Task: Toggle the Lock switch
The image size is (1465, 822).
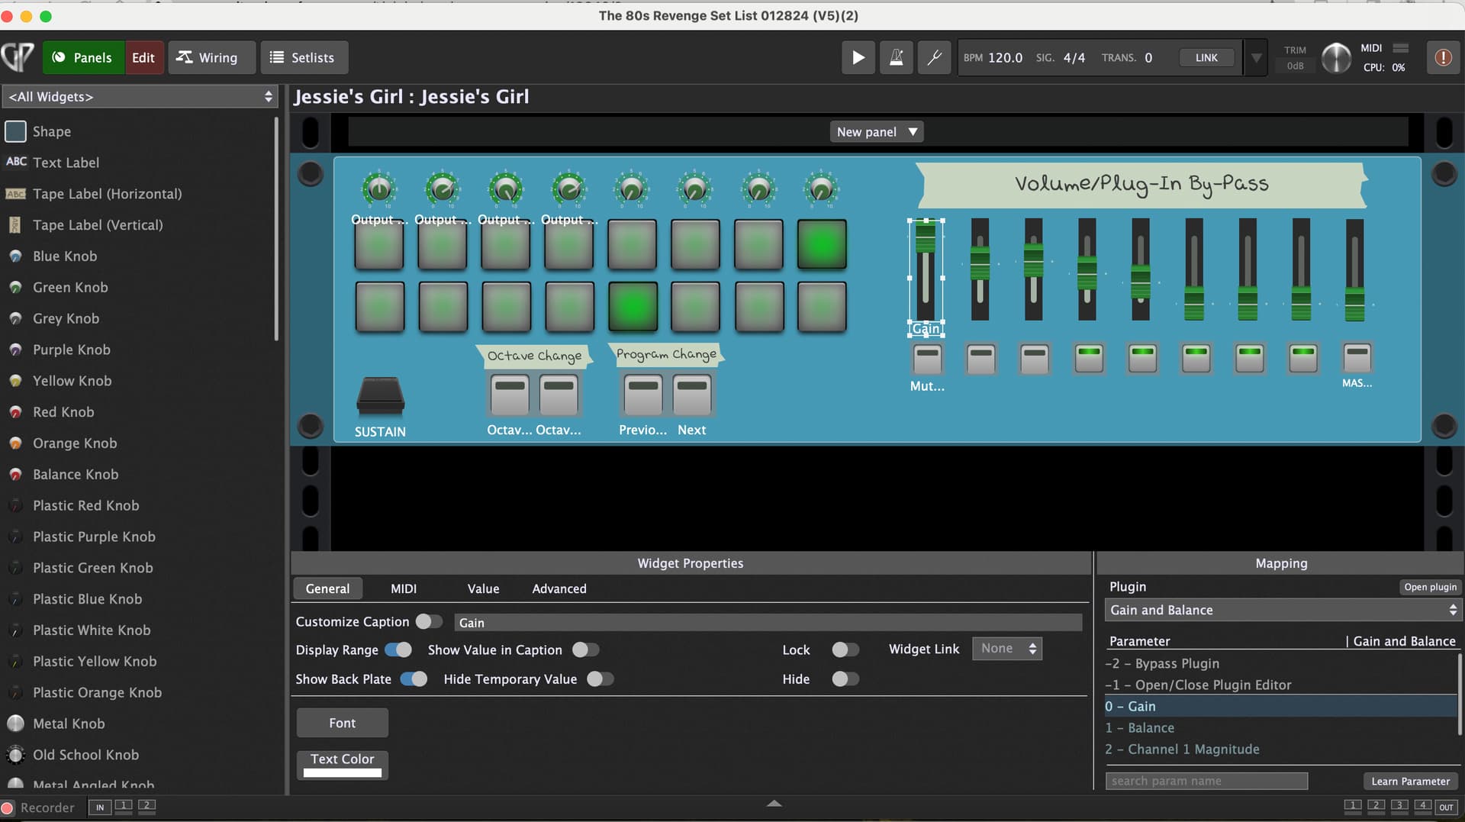Action: point(845,650)
